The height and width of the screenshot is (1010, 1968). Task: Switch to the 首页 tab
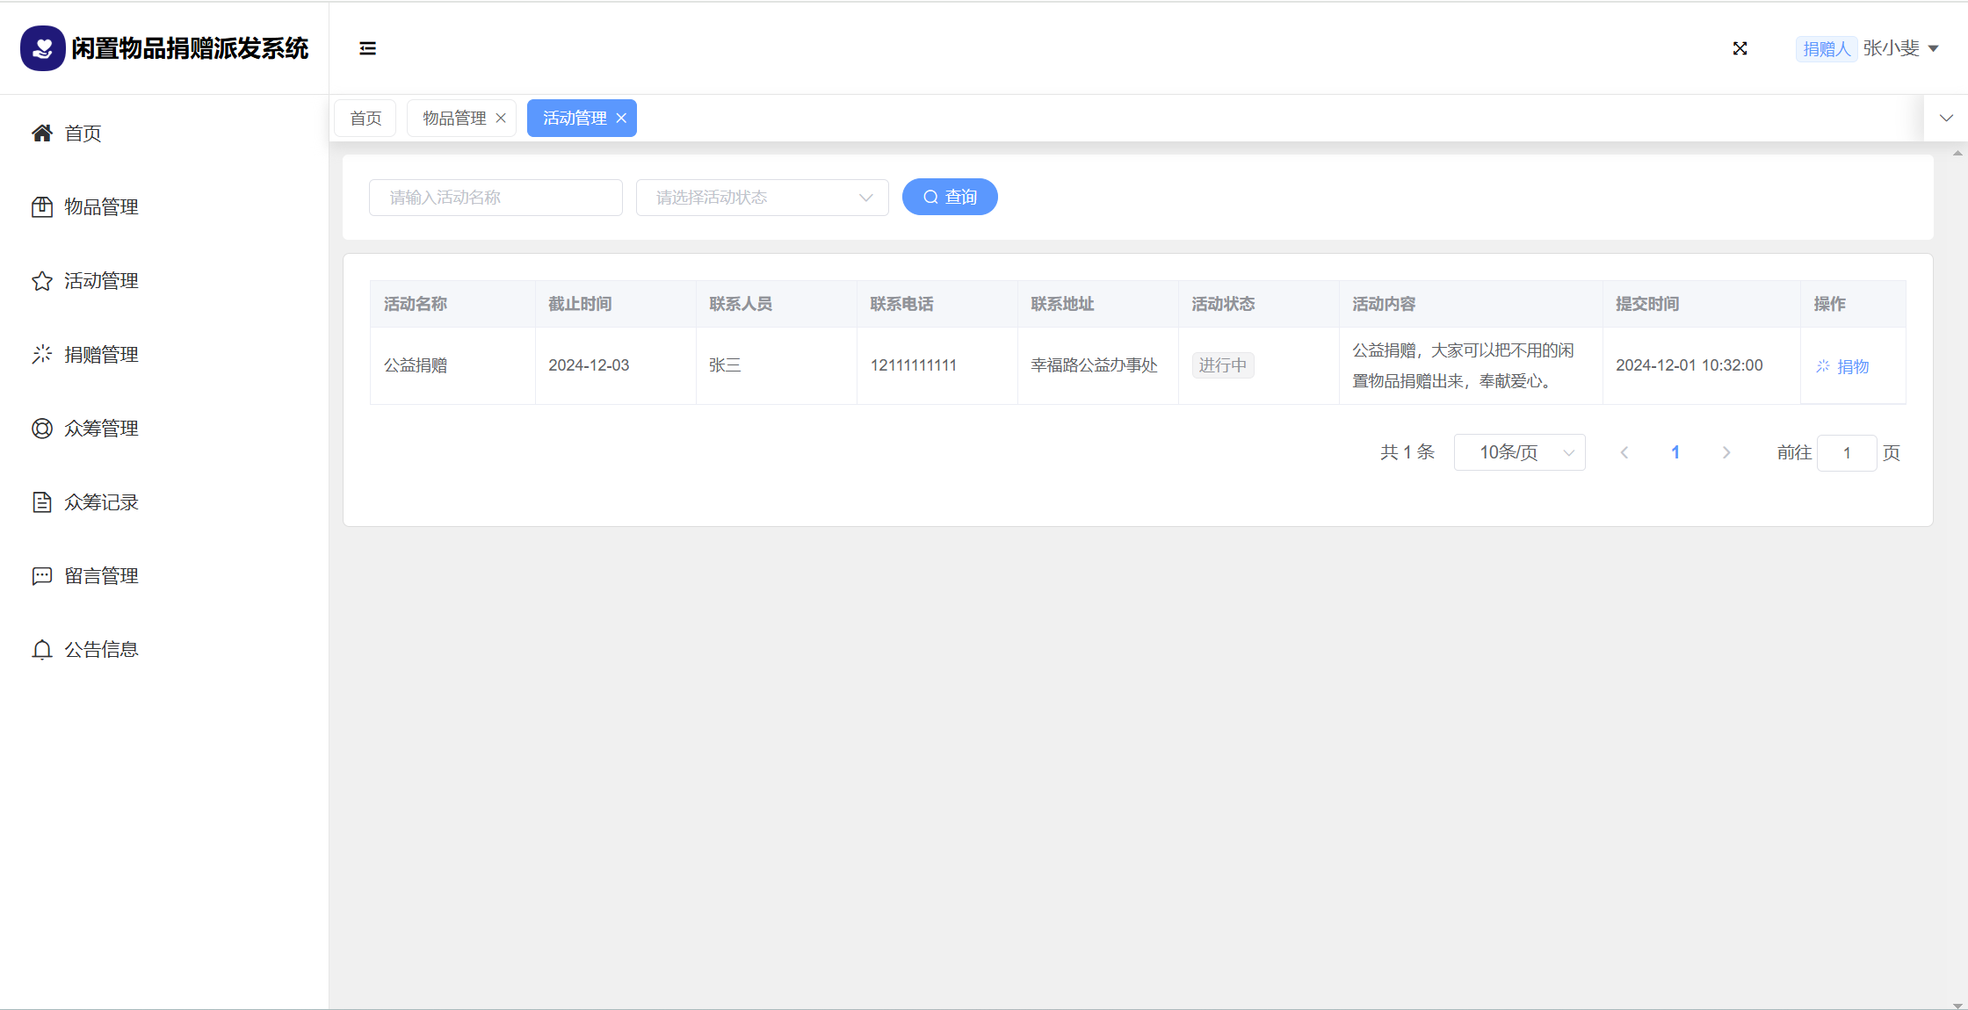(365, 119)
